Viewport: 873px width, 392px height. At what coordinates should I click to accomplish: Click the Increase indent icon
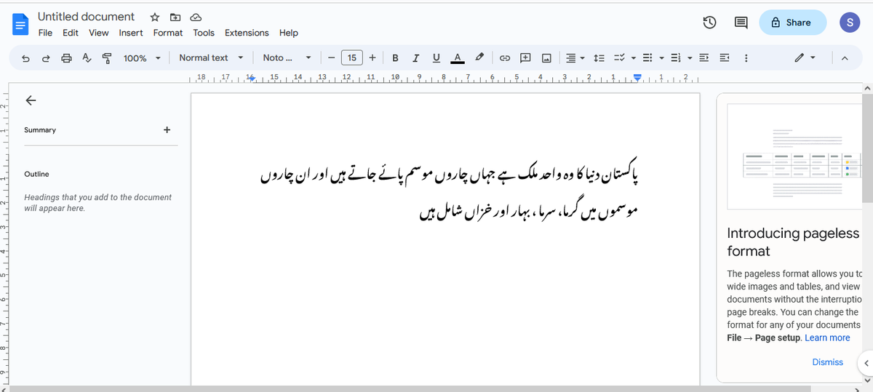725,58
